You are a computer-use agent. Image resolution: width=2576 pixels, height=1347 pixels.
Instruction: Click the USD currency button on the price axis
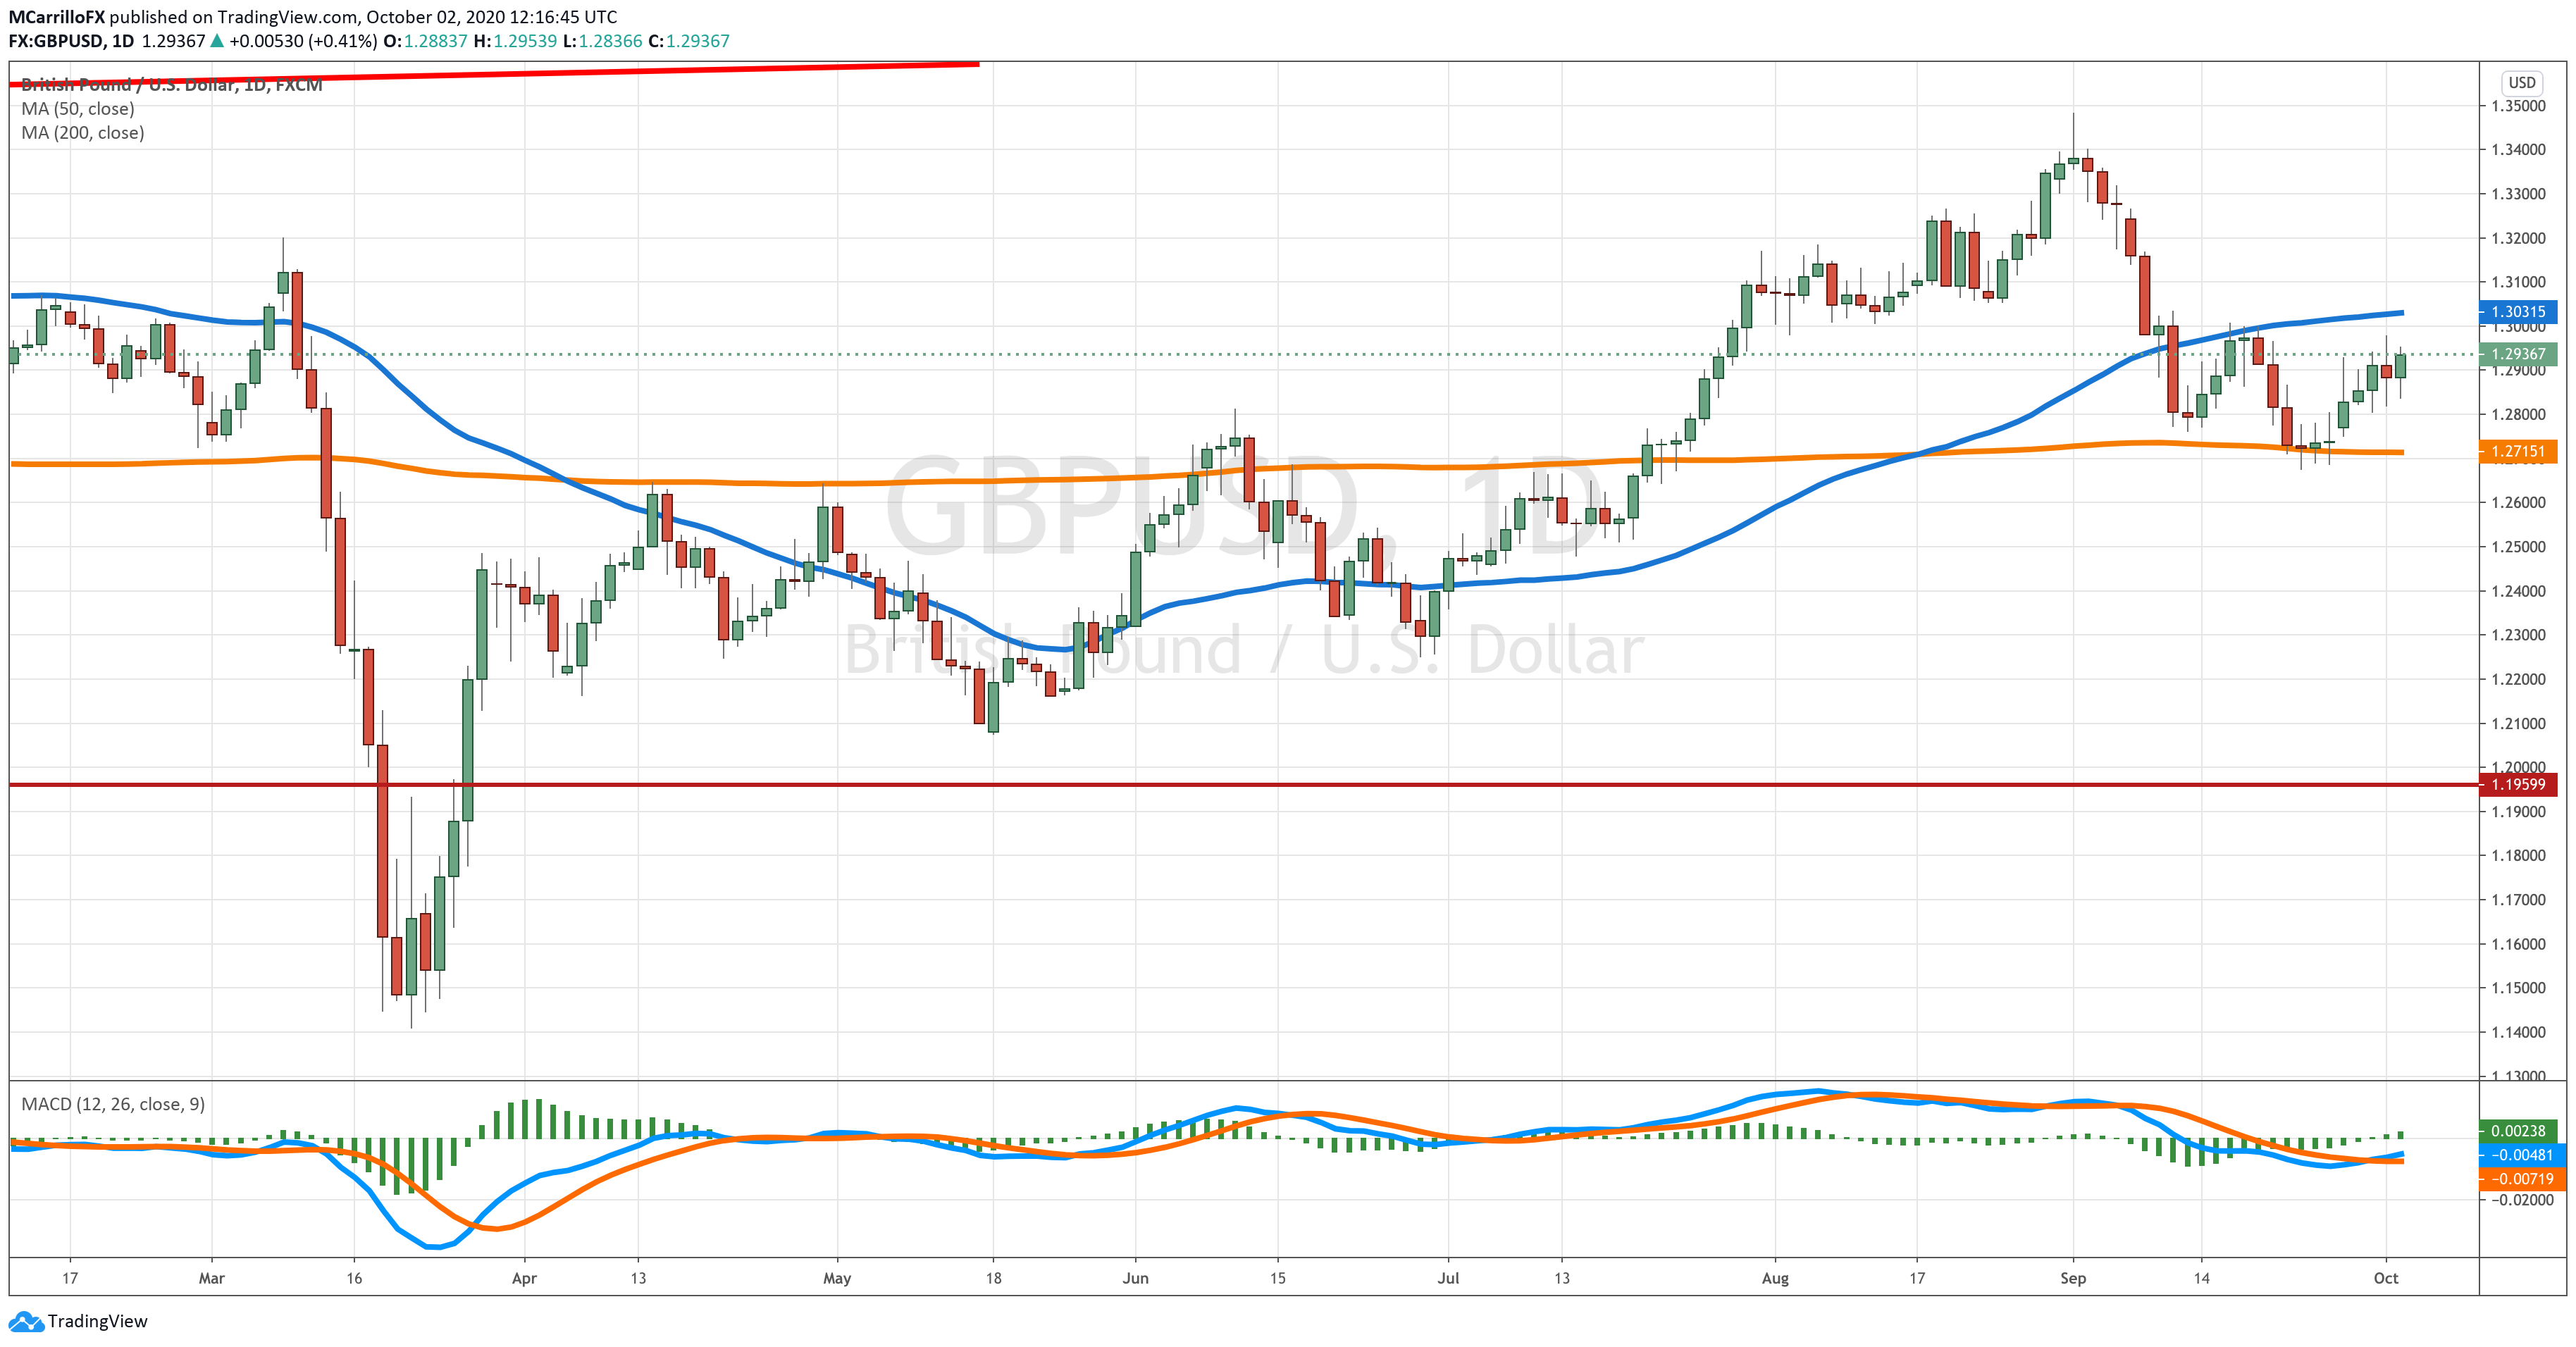coord(2522,83)
